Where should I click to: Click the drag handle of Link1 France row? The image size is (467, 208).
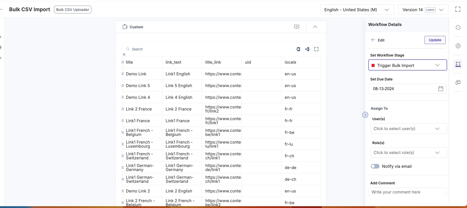[123, 121]
